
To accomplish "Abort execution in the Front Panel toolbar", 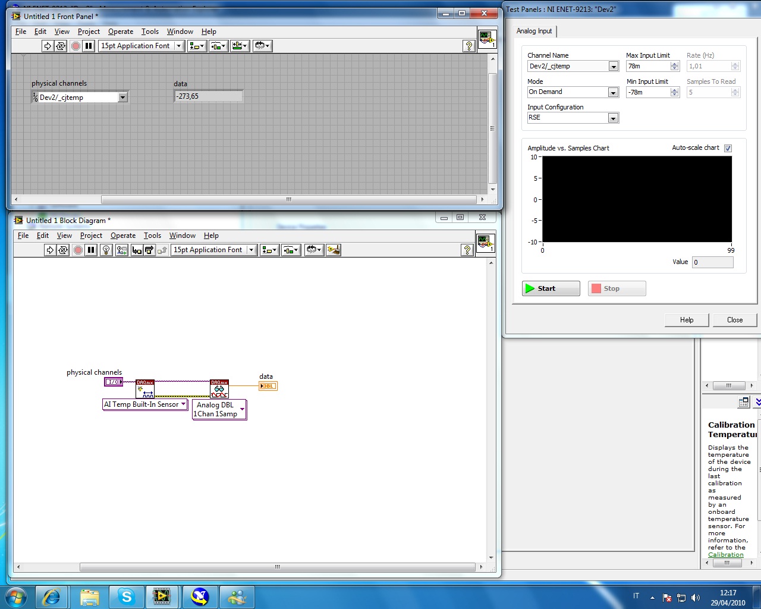I will click(76, 46).
